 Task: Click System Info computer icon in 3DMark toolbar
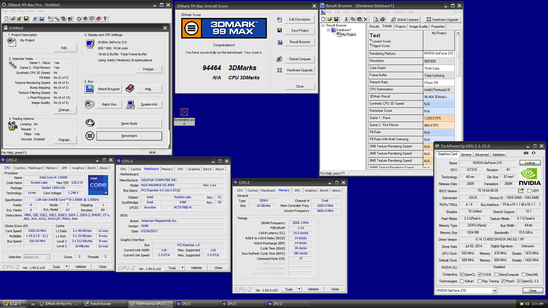[35, 19]
